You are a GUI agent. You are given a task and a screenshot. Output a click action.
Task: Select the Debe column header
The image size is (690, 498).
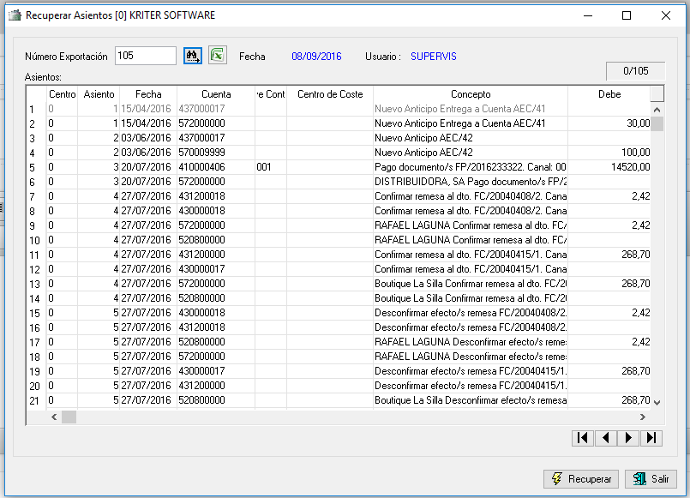tap(609, 94)
